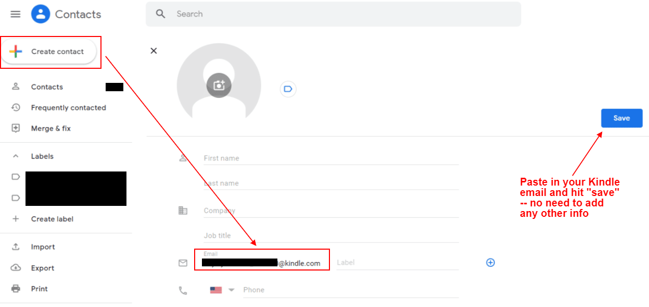Collapse the Labels section chevron

pyautogui.click(x=16, y=156)
